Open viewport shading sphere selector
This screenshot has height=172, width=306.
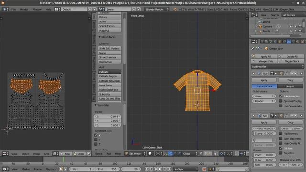click(x=151, y=154)
